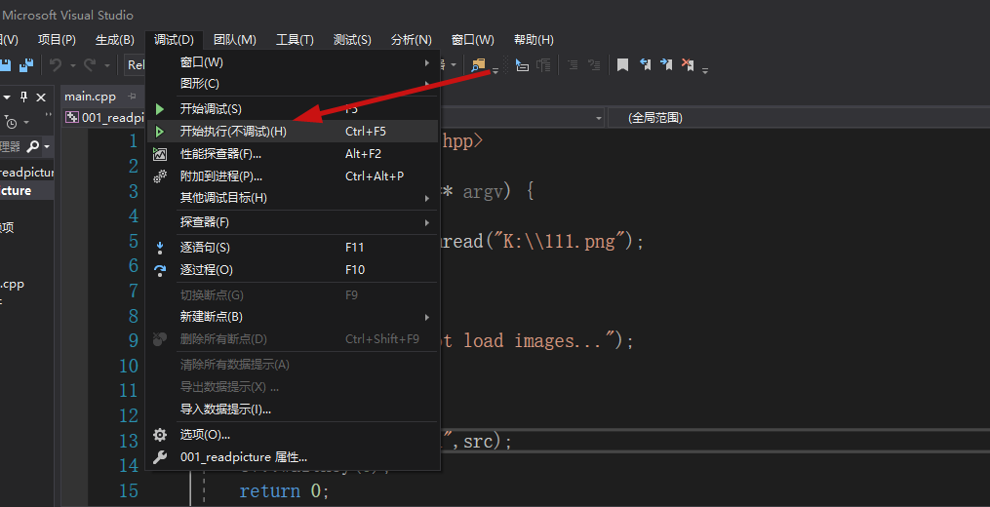Open the (全局范围) scope dropdown
Viewport: 990px width, 507px height.
tap(798, 118)
